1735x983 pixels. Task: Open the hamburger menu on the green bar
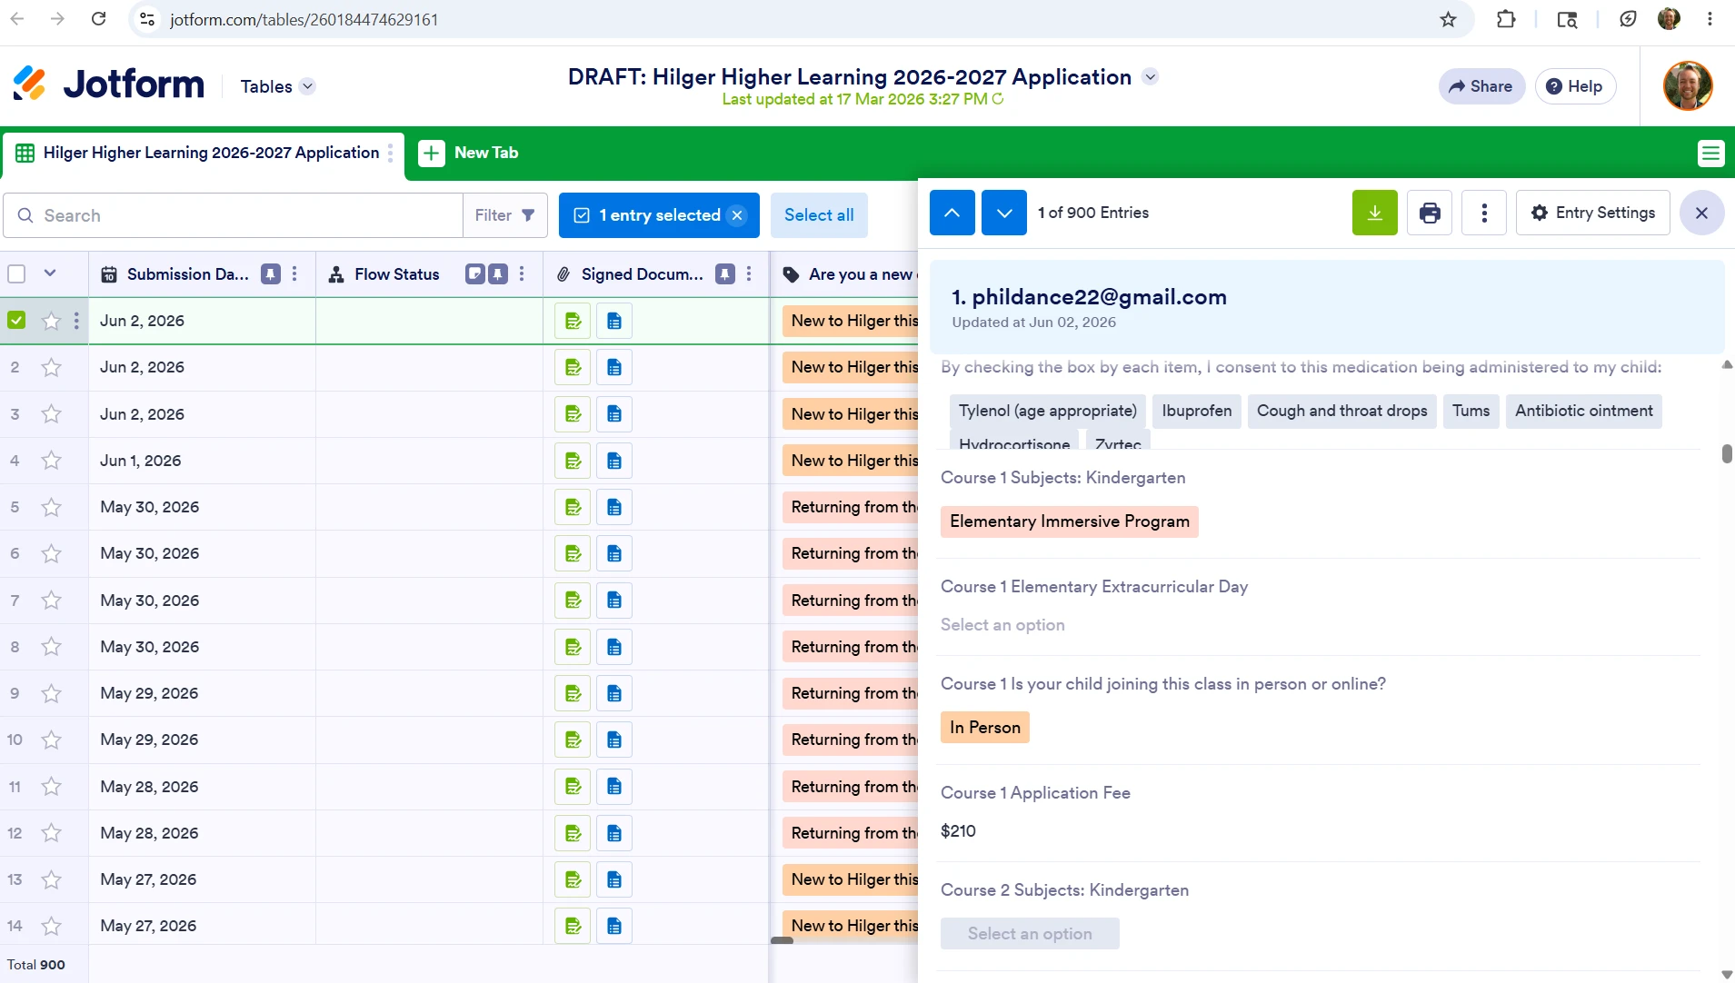point(1710,154)
